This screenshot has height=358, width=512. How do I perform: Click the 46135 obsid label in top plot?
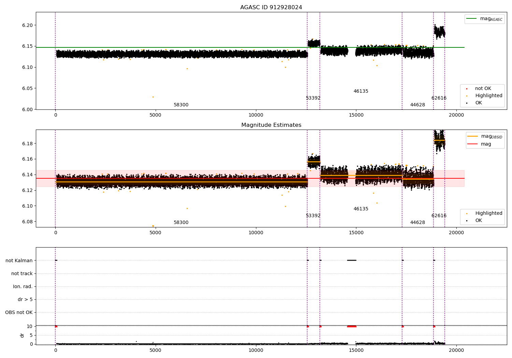point(361,91)
